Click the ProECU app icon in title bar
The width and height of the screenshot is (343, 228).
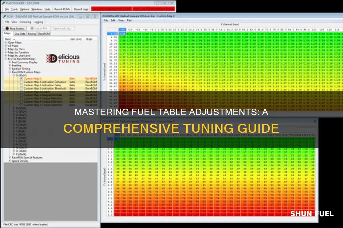coord(3,3)
